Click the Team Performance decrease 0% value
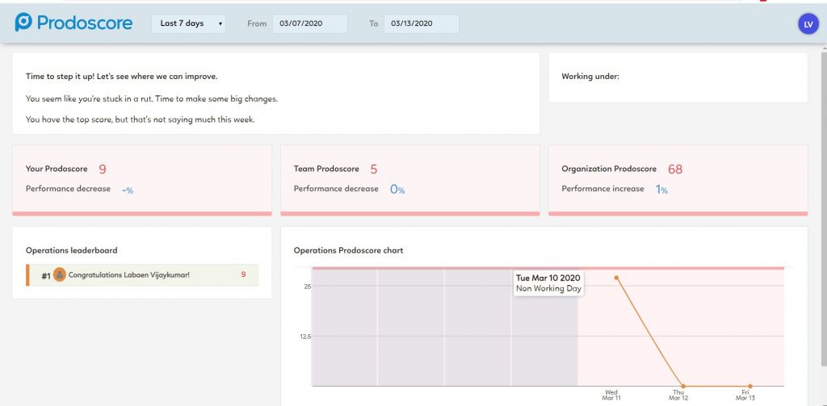This screenshot has width=827, height=406. point(397,190)
